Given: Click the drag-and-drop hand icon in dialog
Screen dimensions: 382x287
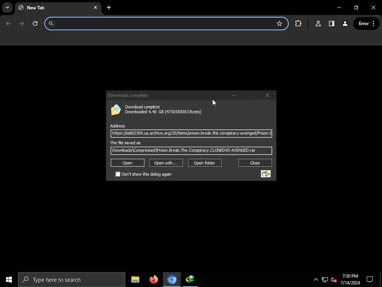Looking at the screenshot, I should tap(266, 174).
